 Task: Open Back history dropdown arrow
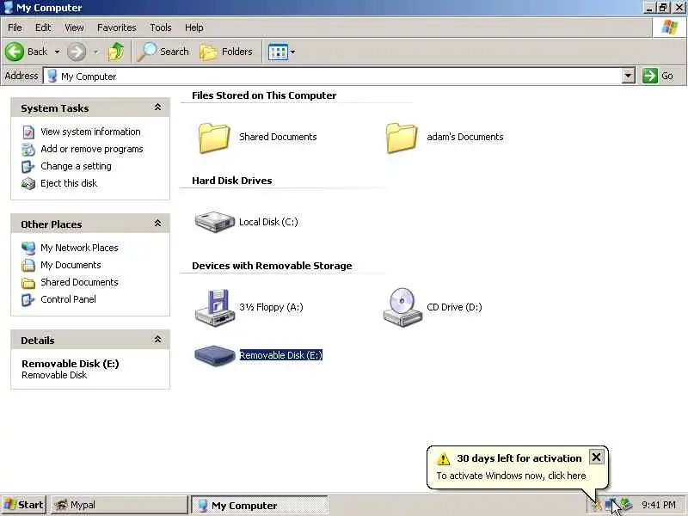pos(57,52)
